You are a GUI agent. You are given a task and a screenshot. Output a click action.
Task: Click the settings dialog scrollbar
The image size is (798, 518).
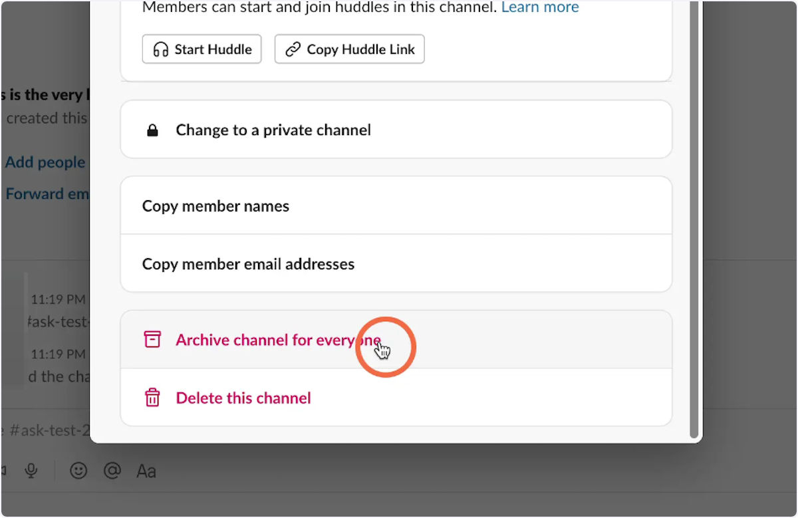pos(694,219)
